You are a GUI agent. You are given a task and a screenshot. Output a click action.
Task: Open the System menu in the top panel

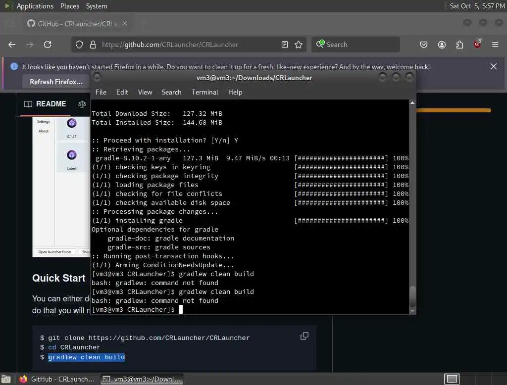[x=97, y=6]
